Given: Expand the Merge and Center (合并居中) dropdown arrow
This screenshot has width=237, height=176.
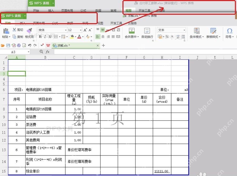Looking at the screenshot, I should [138, 37].
